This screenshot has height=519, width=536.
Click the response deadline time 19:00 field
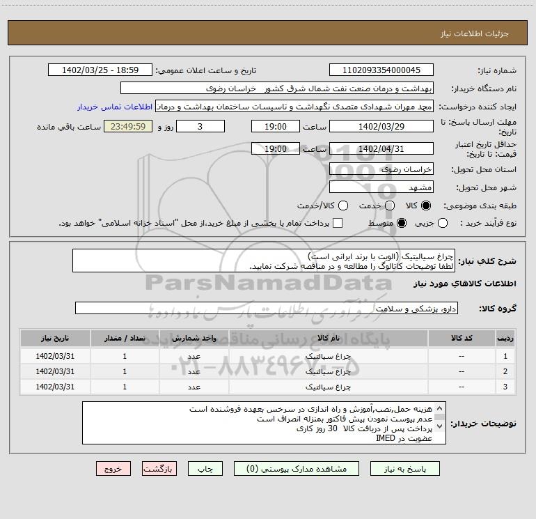click(276, 126)
